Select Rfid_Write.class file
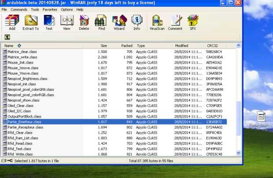This screenshot has width=273, height=178. [x=20, y=154]
